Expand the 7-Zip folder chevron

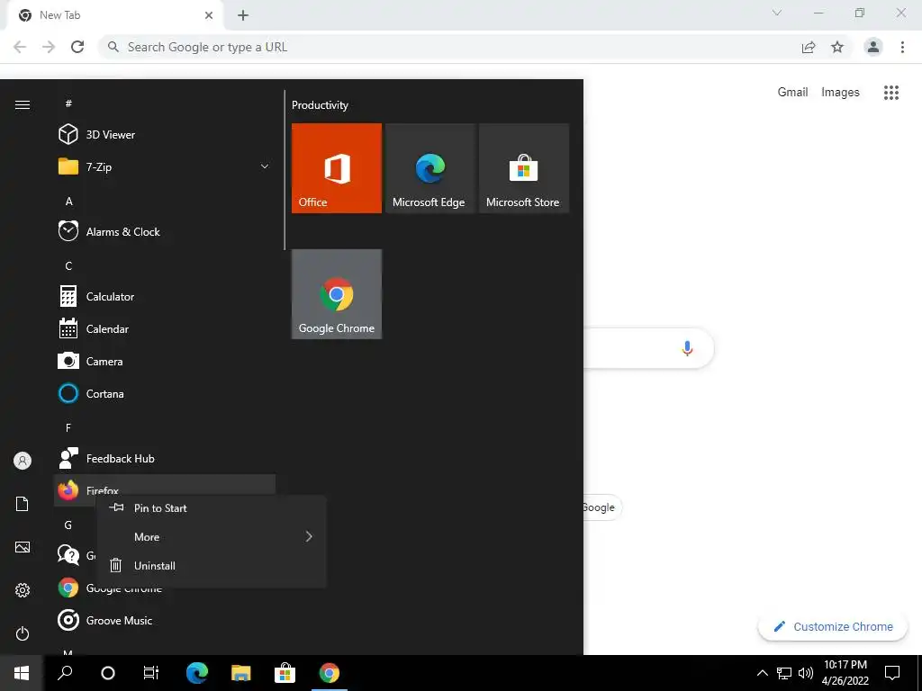tap(265, 166)
